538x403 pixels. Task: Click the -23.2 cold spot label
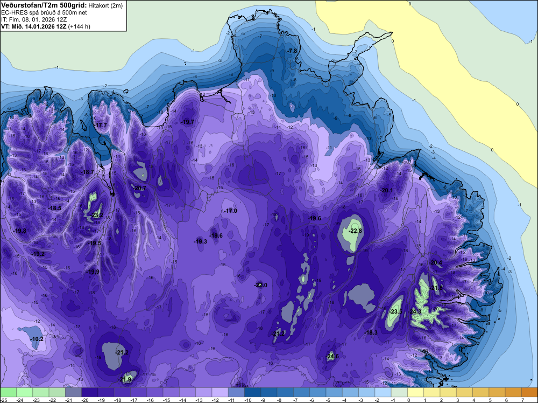[x=97, y=216]
